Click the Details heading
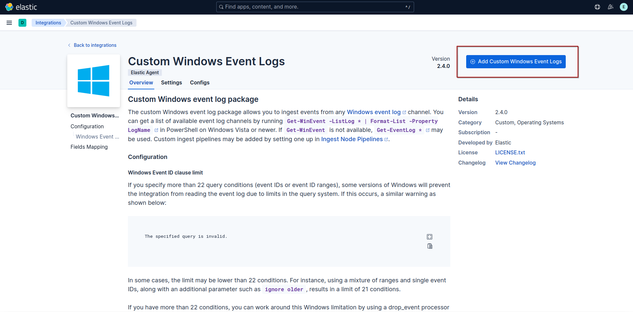Screen dimensions: 633x312 [x=468, y=99]
